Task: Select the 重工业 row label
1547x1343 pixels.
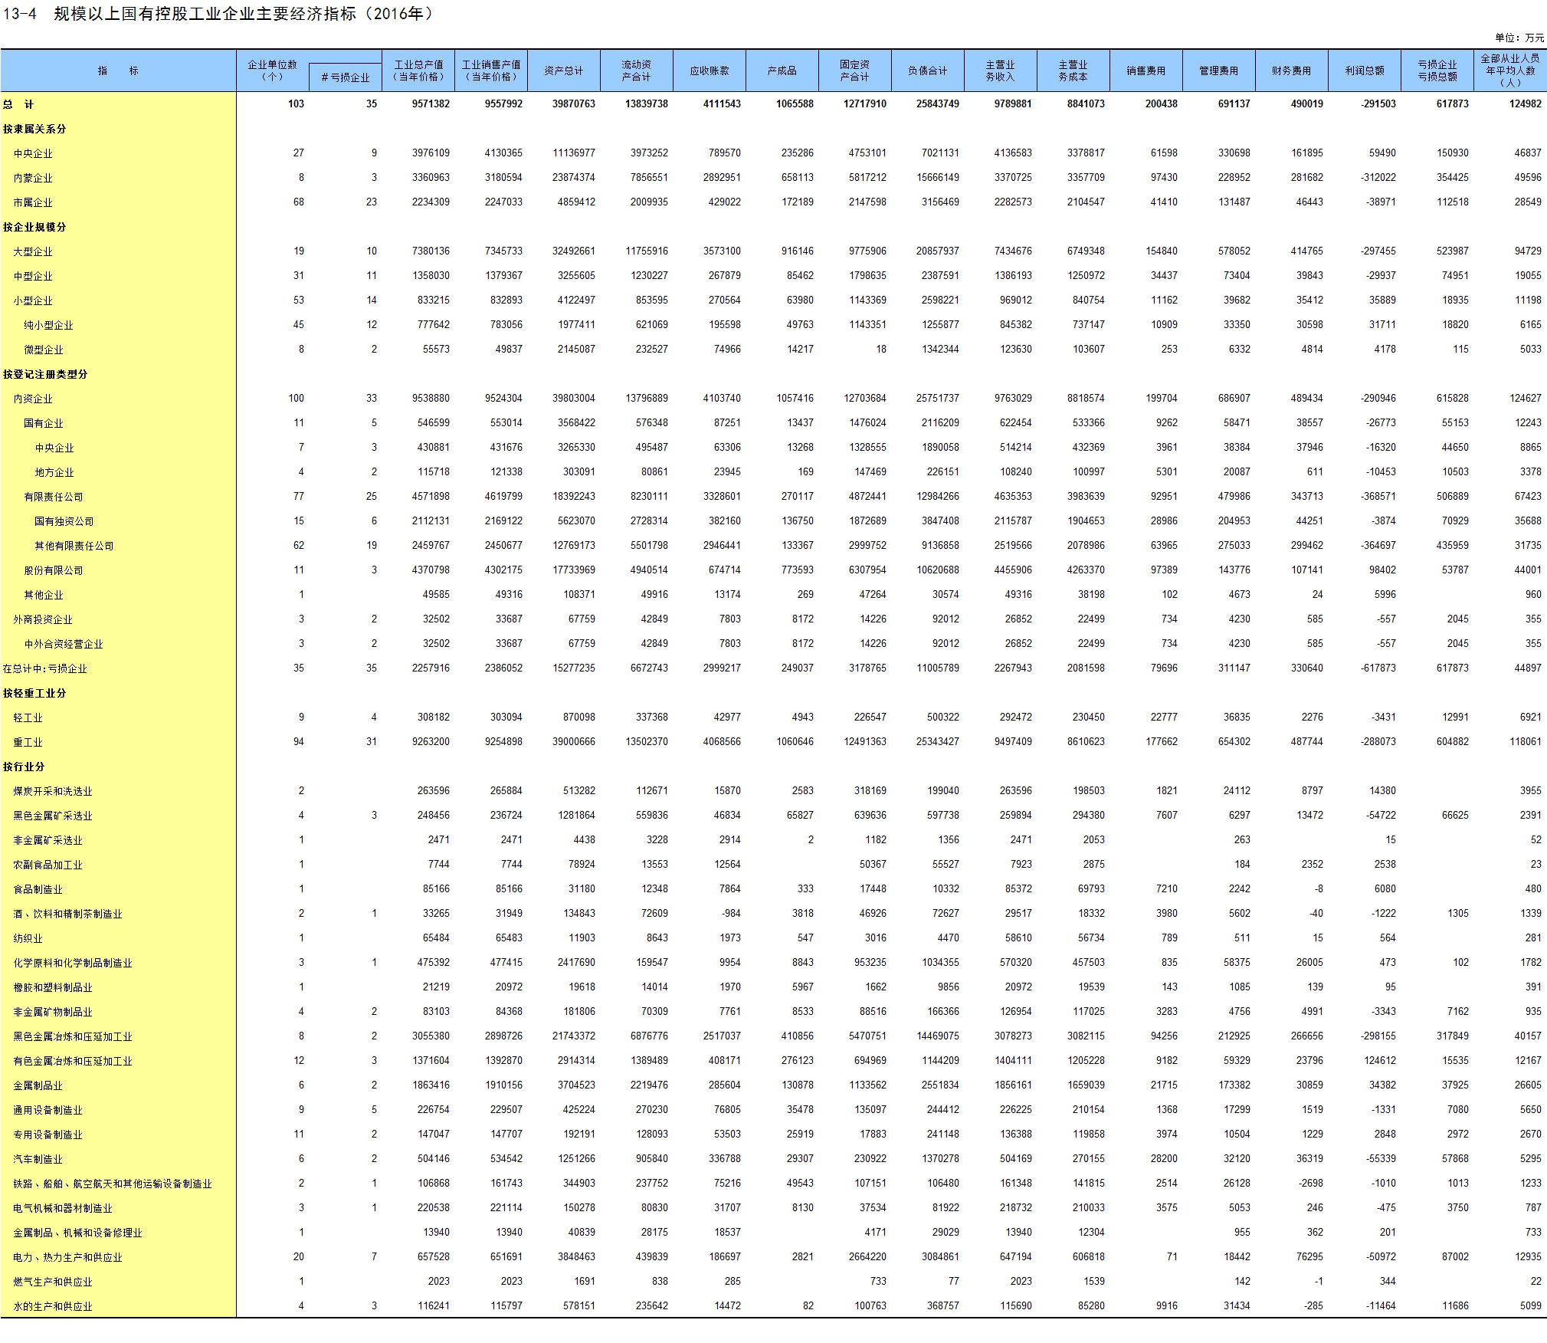Action: [28, 742]
